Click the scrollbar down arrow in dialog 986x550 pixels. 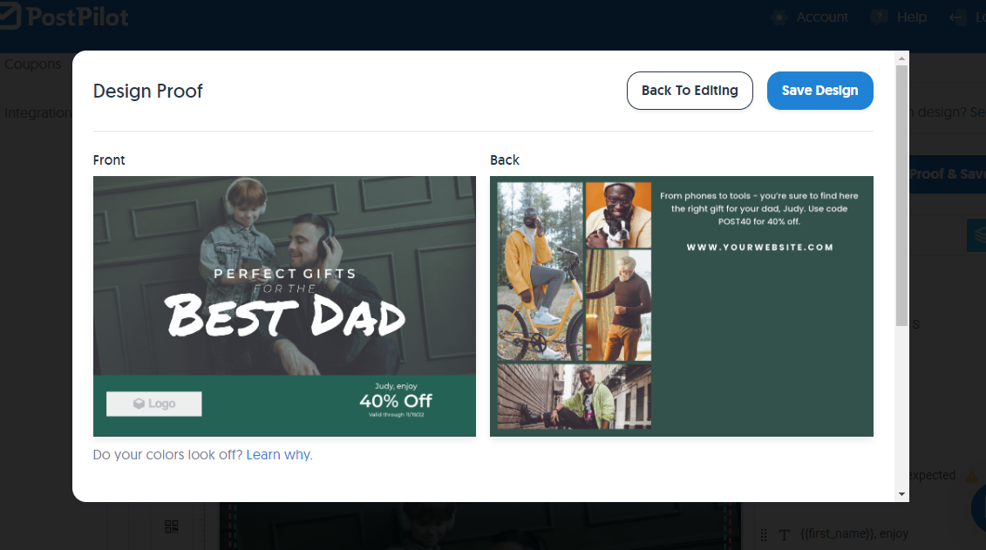point(901,494)
